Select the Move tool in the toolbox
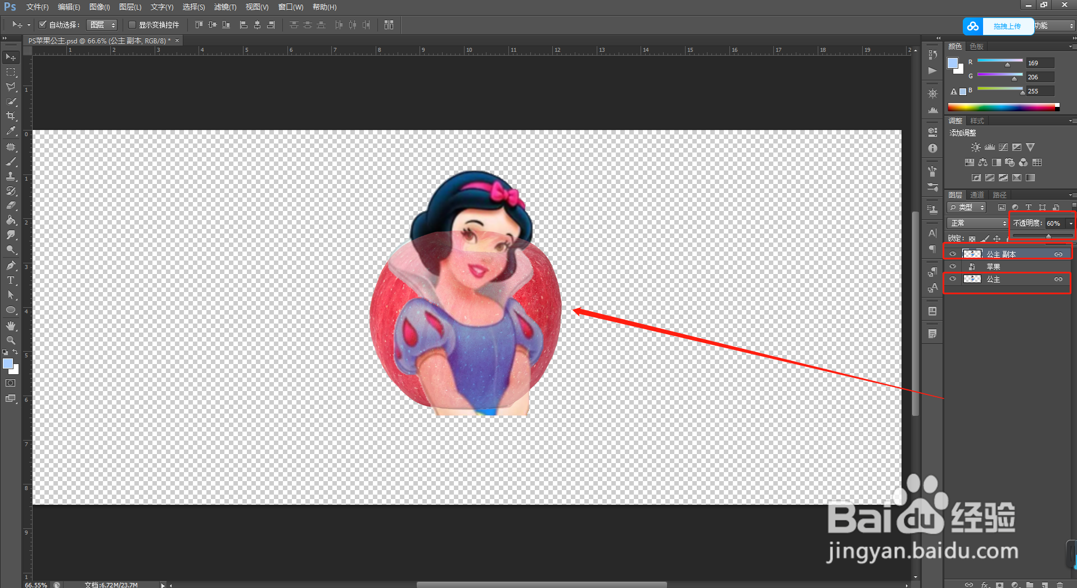The height and width of the screenshot is (588, 1077). tap(11, 57)
